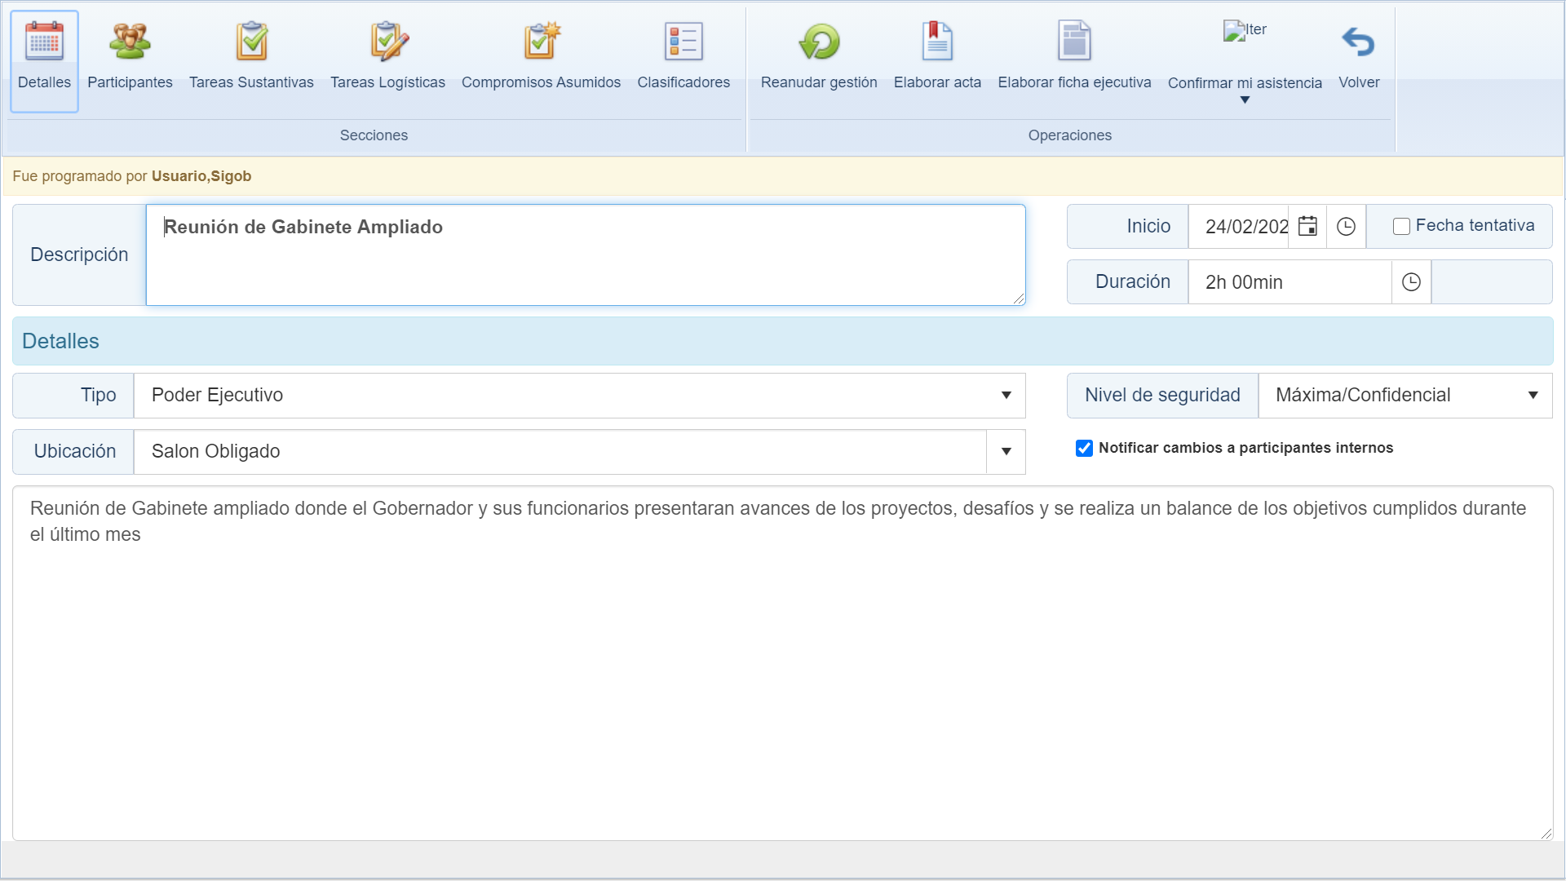This screenshot has height=881, width=1566.
Task: Open the Clasificadores section
Action: pyautogui.click(x=683, y=60)
